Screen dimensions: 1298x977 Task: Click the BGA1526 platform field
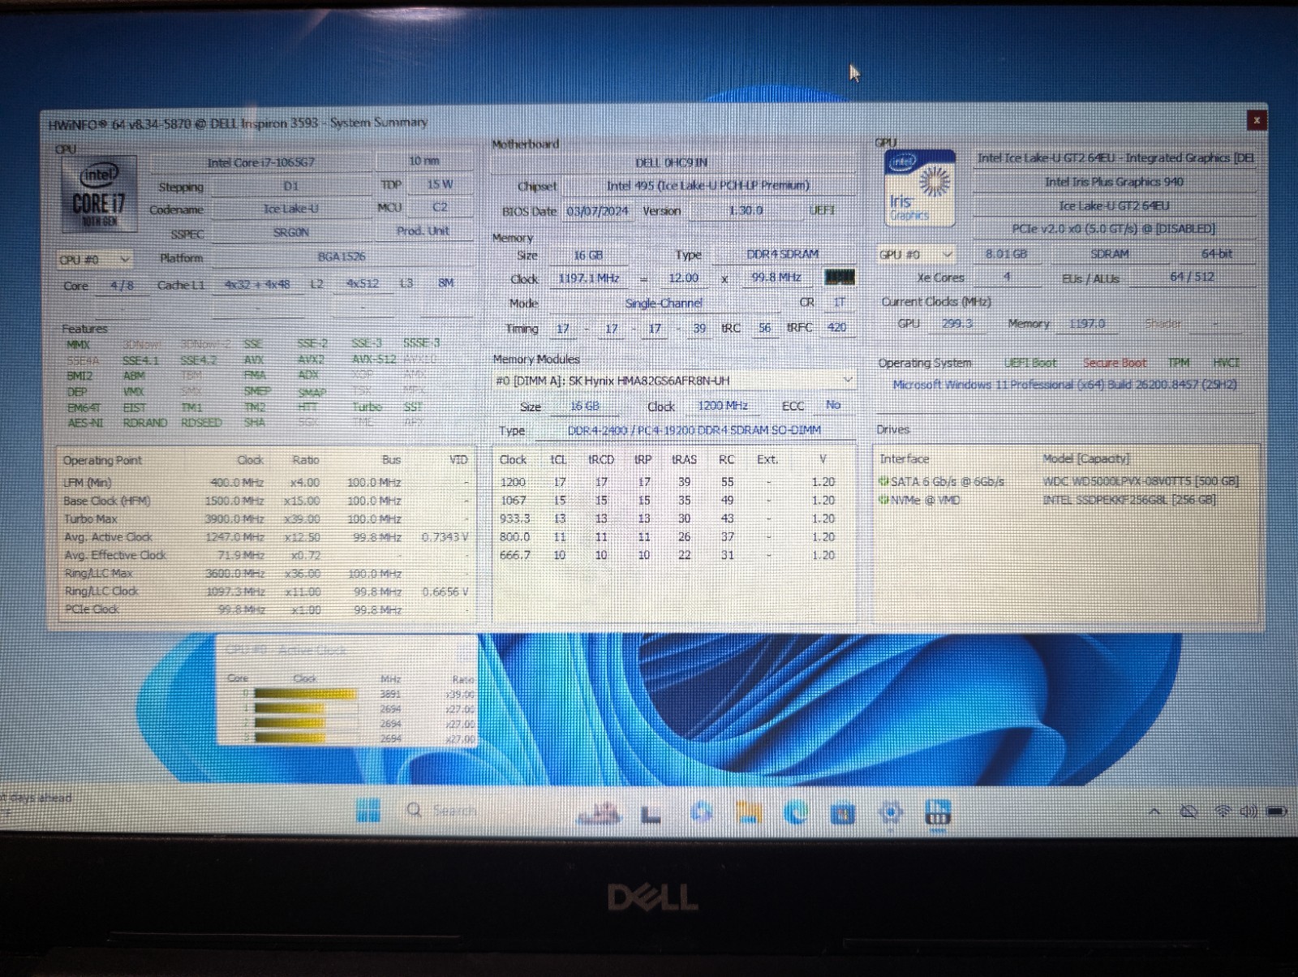coord(341,257)
